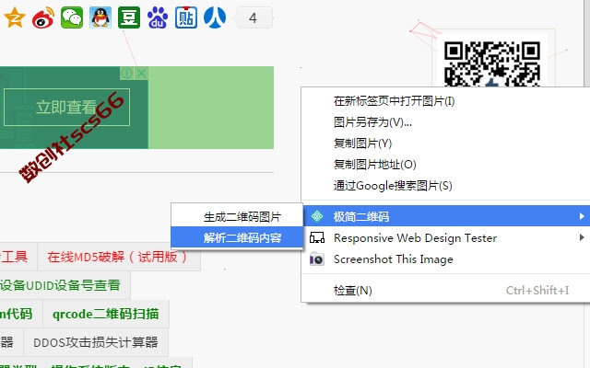Click the Baidu Tieba share icon

pos(186,17)
